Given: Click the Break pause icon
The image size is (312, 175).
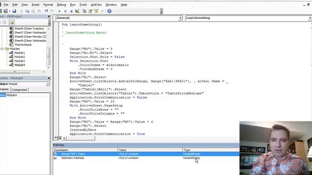Looking at the screenshot, I should coord(65,11).
